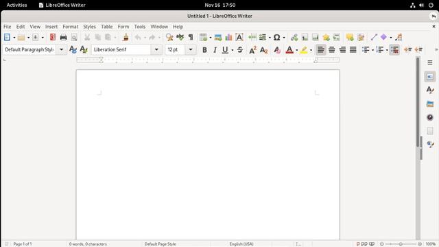Insert endnote icon
Screen dimensions: 439x247
click(316, 37)
